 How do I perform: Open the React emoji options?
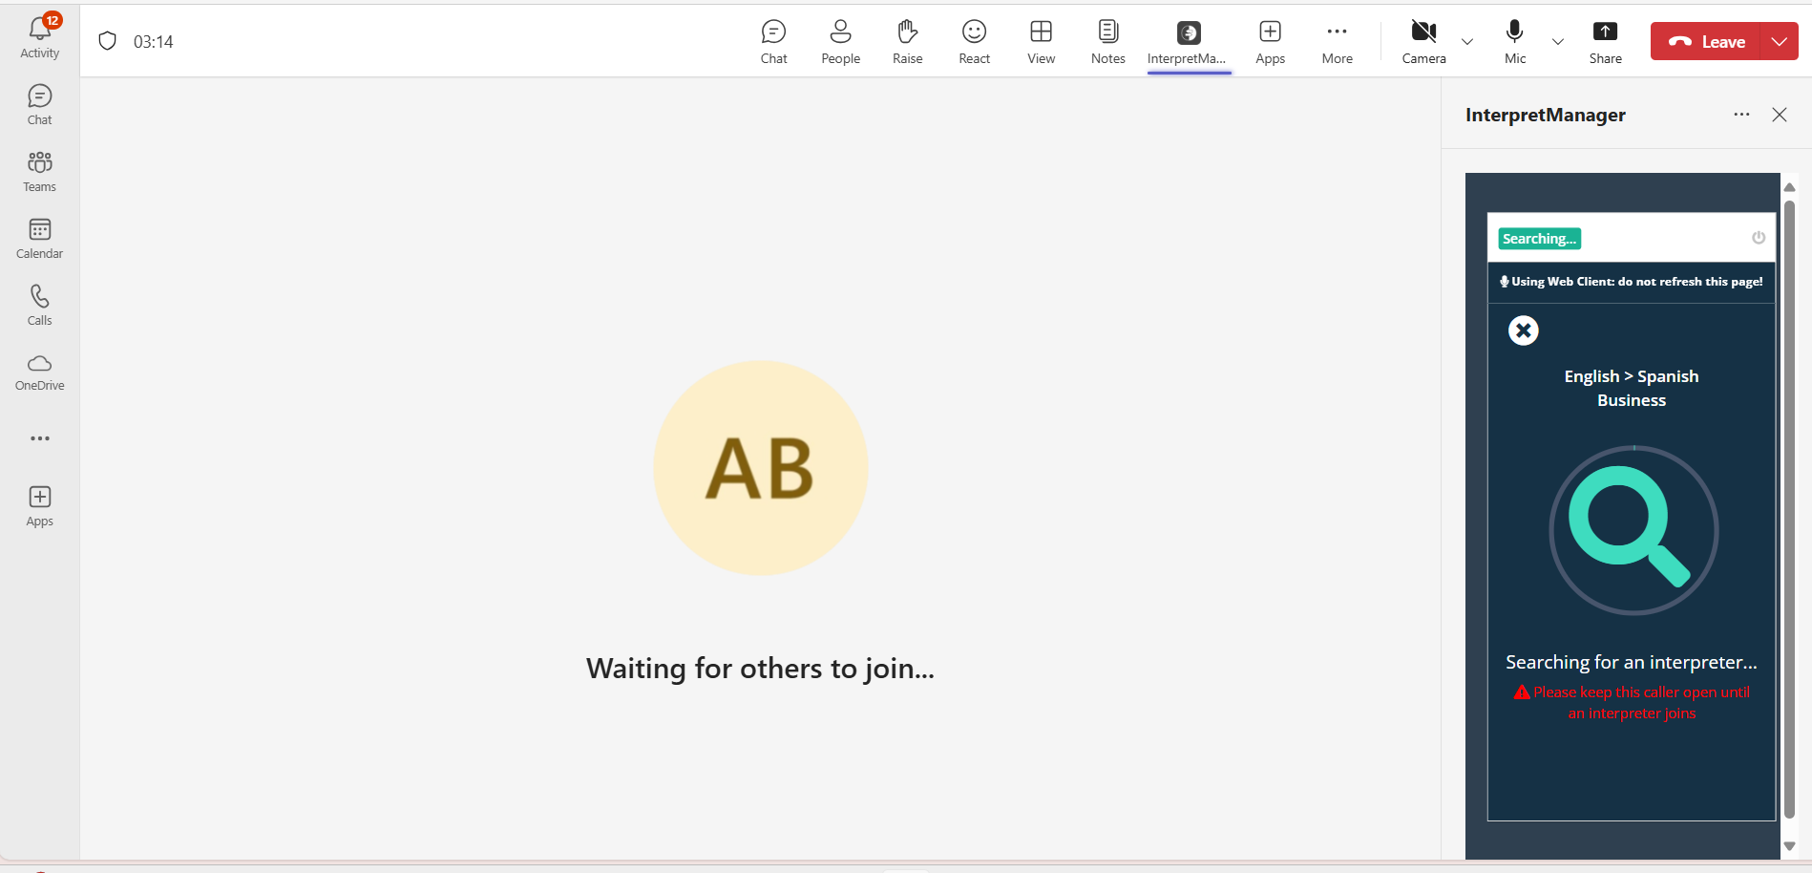click(x=974, y=42)
